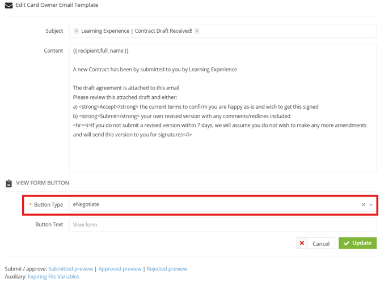
Task: Click the checkmark icon on Update button
Action: coord(347,243)
